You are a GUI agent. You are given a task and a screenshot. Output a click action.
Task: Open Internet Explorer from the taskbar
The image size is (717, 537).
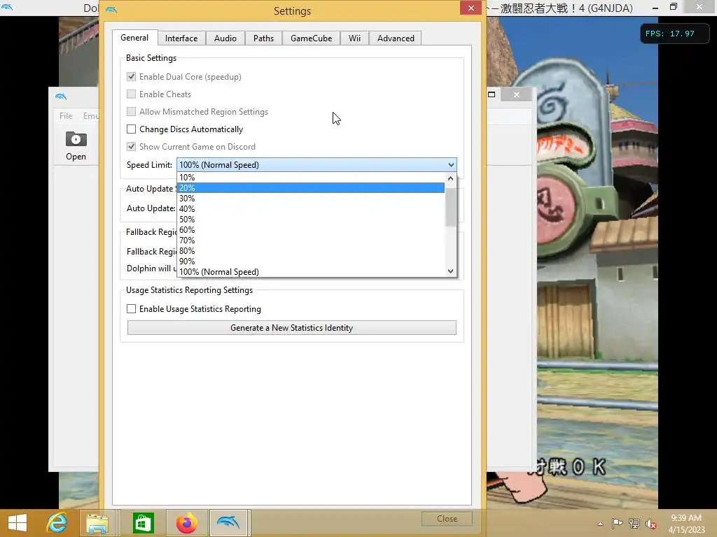click(x=57, y=523)
